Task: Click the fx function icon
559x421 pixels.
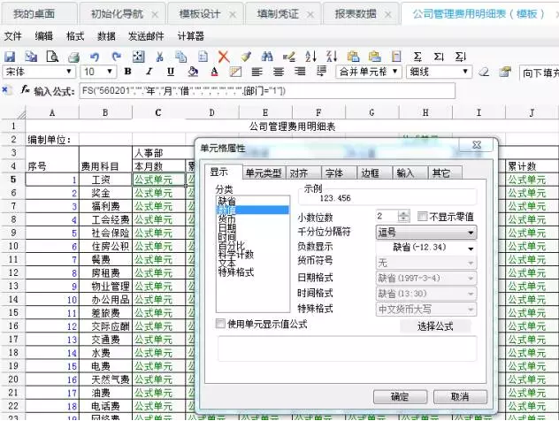Action: click(x=26, y=90)
